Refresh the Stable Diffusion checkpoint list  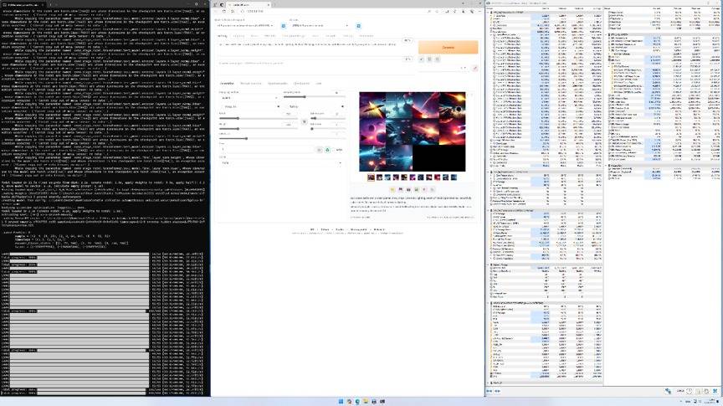(283, 26)
